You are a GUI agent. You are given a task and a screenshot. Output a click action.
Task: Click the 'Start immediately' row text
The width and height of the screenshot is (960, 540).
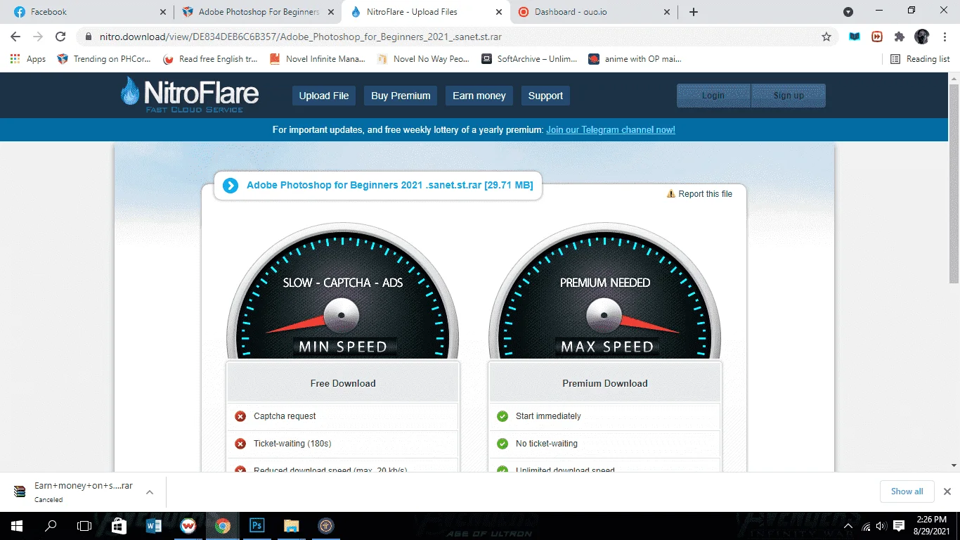(x=548, y=416)
